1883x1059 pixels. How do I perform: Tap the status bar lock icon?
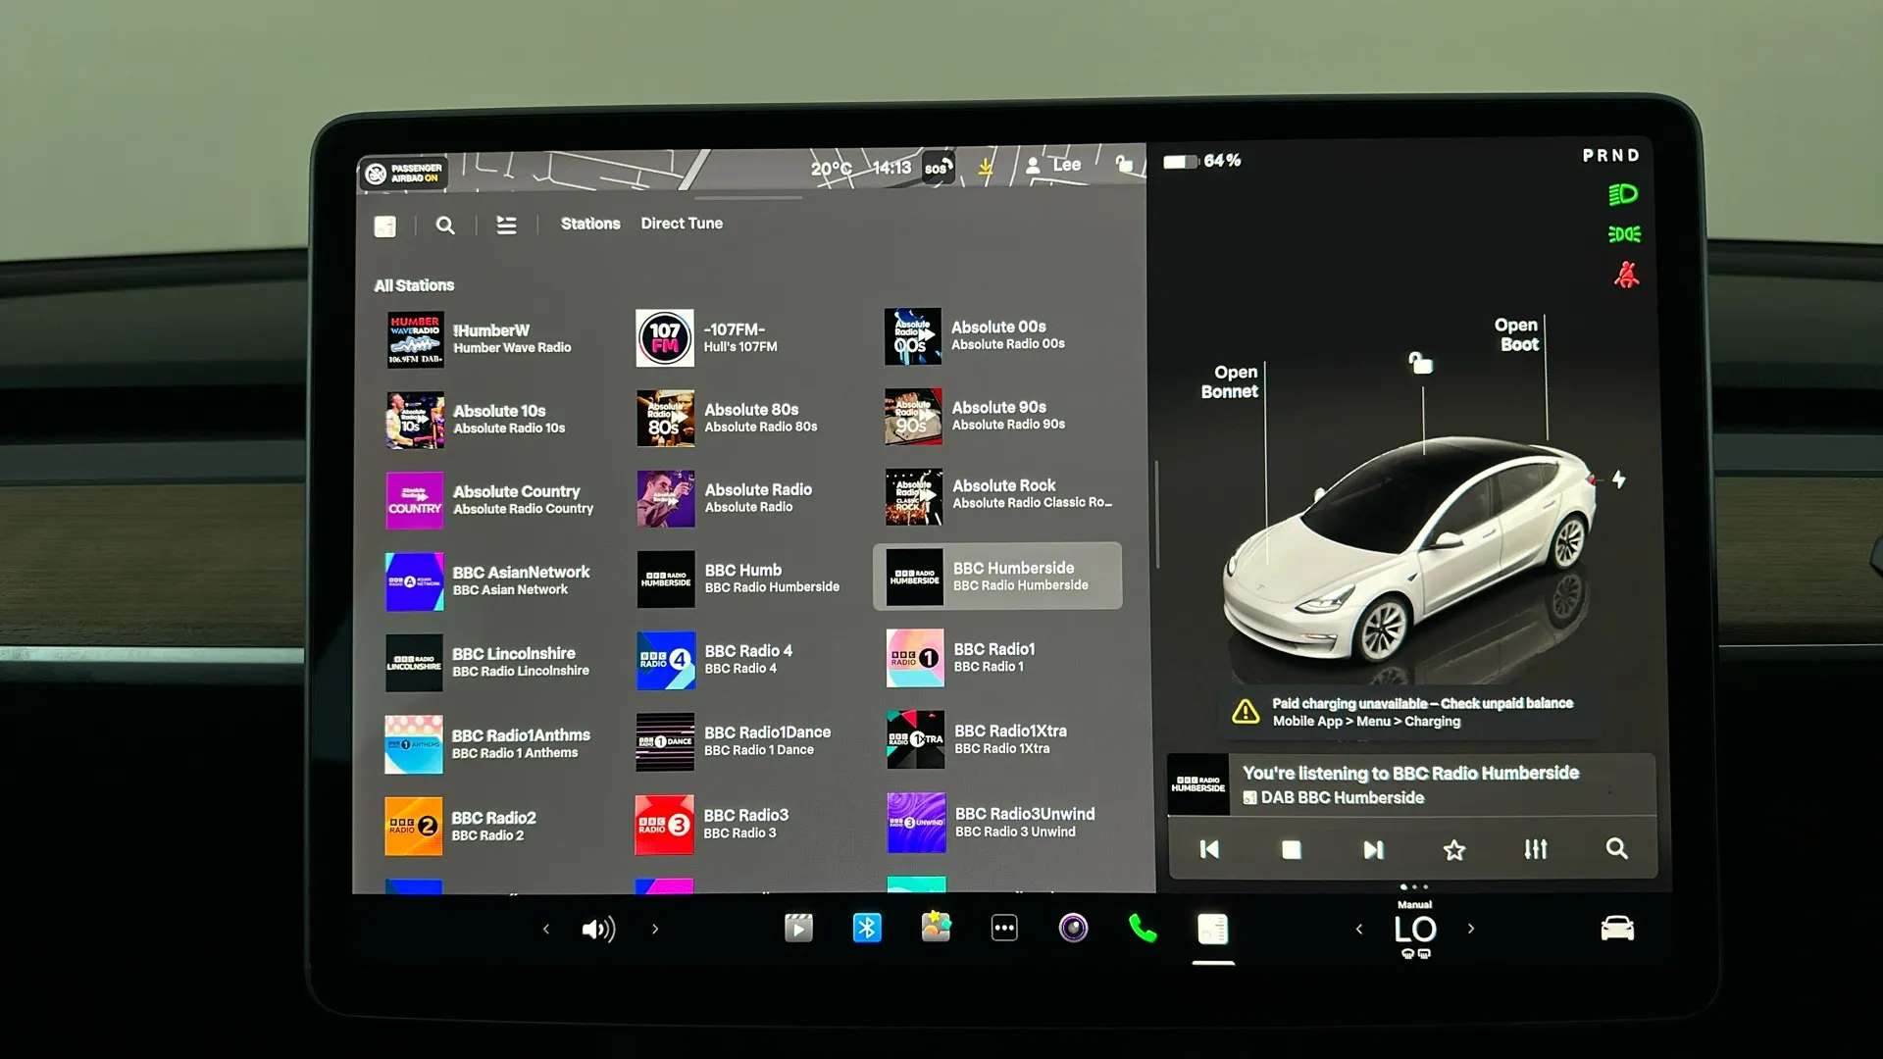(1124, 164)
